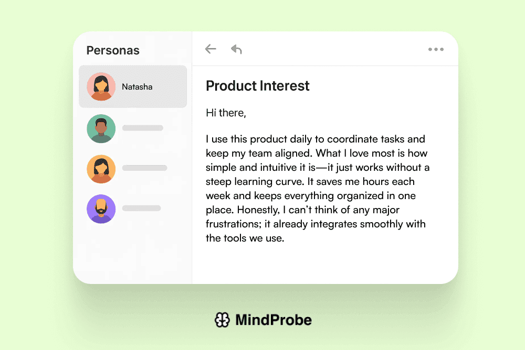Click the Personas sidebar heading

click(113, 50)
